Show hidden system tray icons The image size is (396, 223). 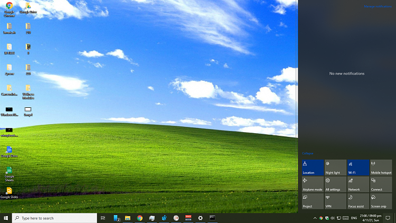[315, 218]
